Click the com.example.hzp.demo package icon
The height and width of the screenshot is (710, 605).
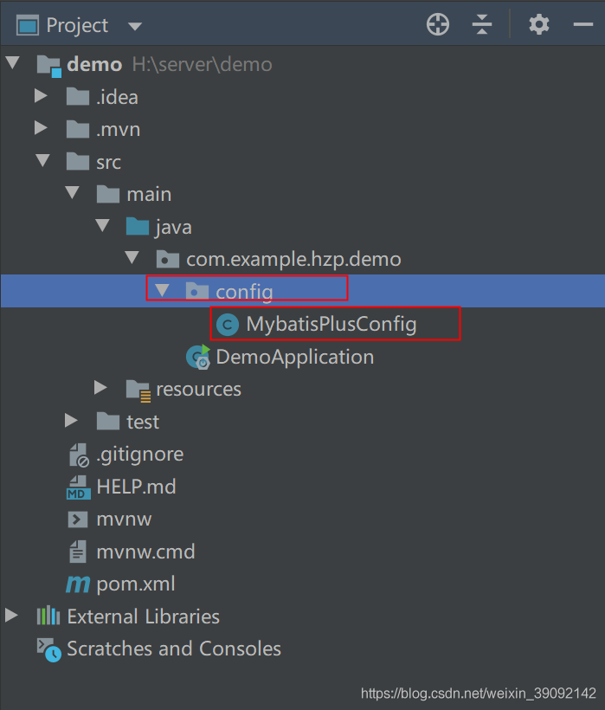[167, 259]
